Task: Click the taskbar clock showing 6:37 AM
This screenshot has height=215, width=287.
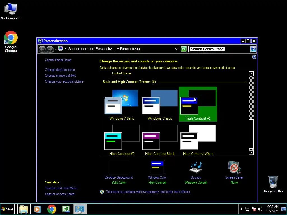Action: tap(273, 209)
